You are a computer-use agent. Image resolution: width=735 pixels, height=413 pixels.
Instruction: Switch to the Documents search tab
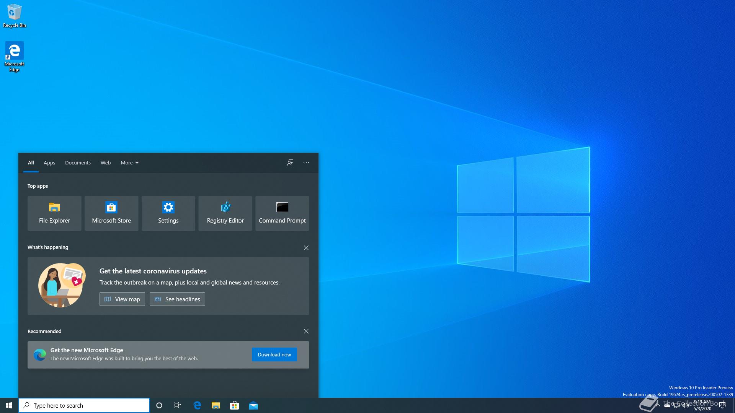point(78,163)
